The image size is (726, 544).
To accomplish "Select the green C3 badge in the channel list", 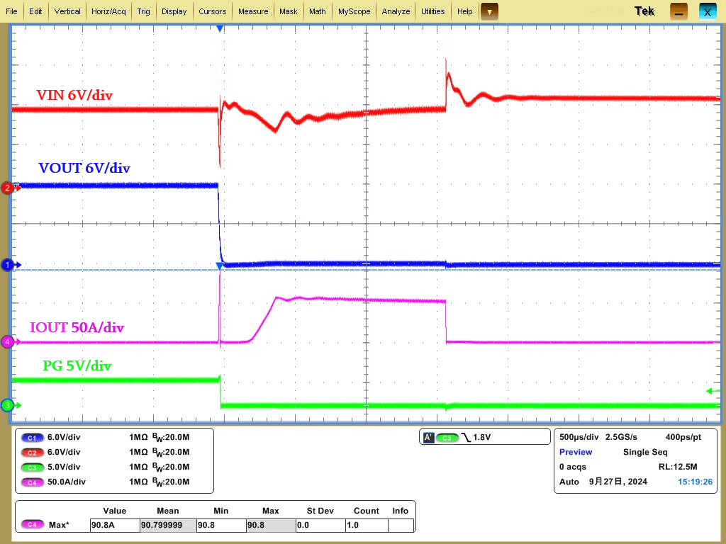I will (x=32, y=467).
